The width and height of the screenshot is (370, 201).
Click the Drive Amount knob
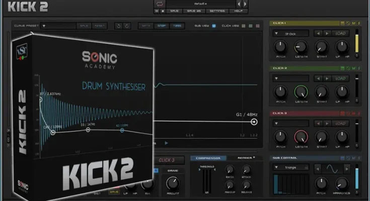pos(173,182)
